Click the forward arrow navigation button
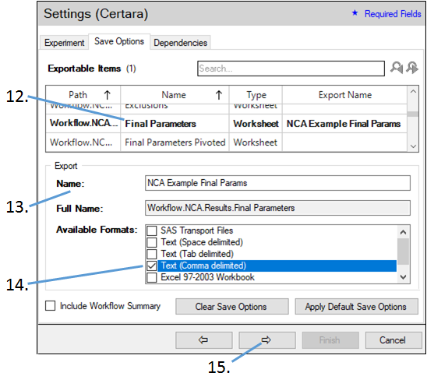Image resolution: width=427 pixels, height=380 pixels. (x=266, y=340)
